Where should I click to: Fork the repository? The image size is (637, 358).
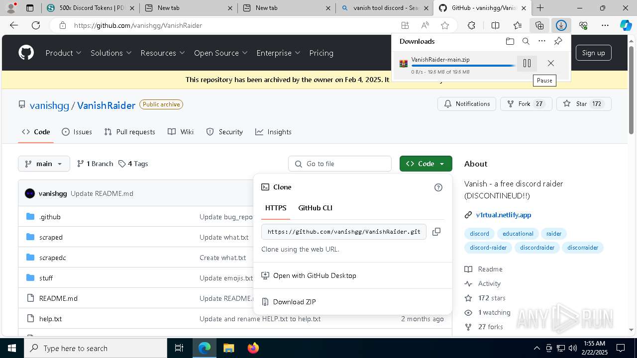pyautogui.click(x=526, y=104)
